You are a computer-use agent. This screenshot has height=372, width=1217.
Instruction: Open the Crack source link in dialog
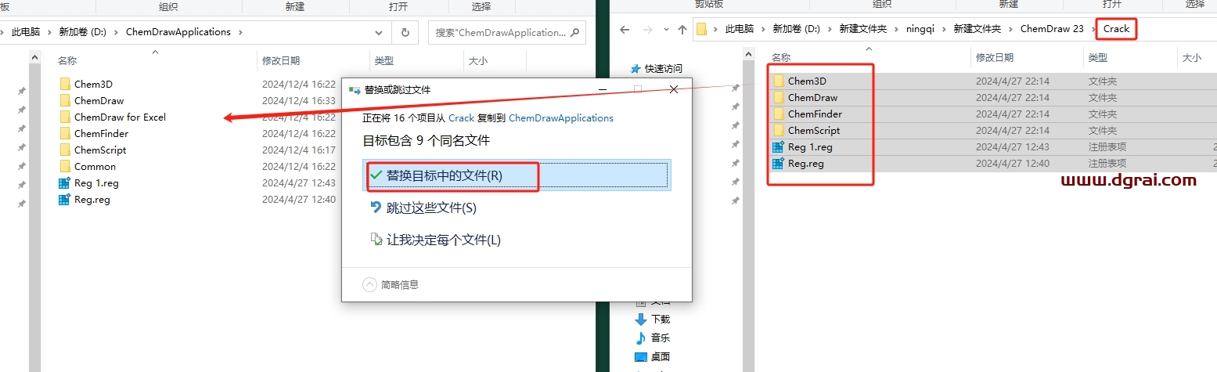[461, 118]
